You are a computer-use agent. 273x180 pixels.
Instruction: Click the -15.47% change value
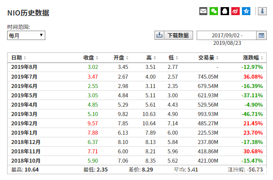point(252,160)
